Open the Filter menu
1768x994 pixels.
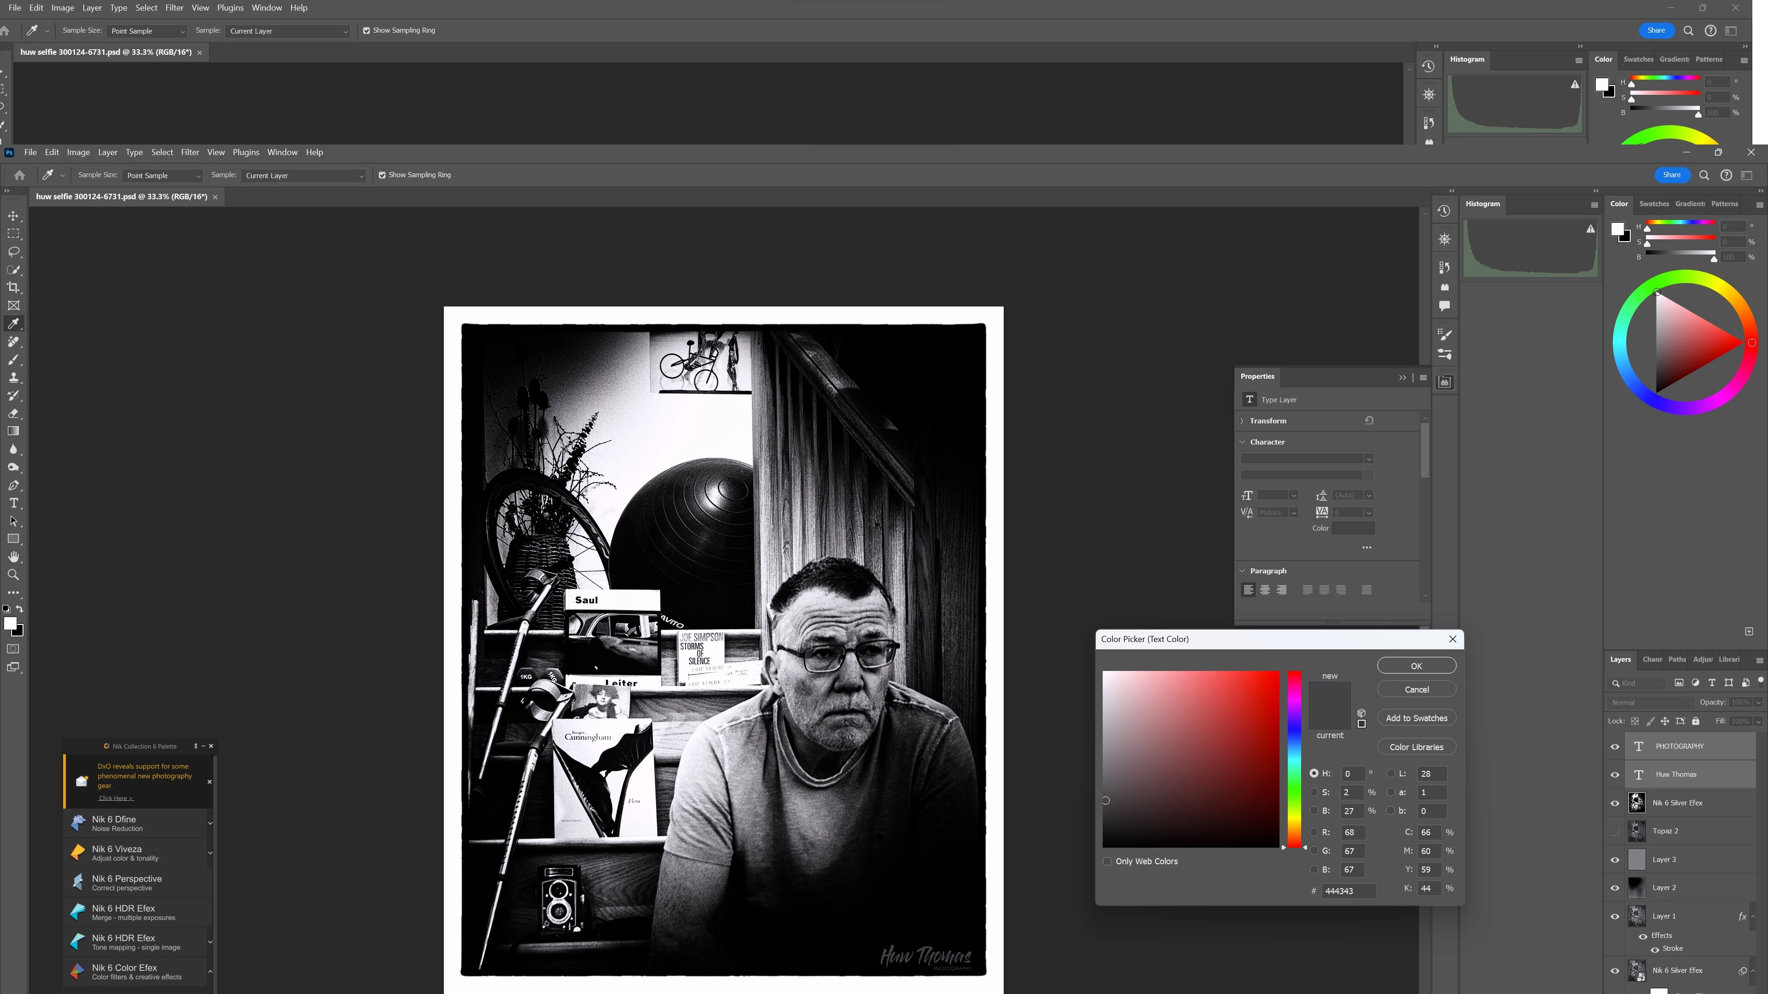tap(189, 152)
